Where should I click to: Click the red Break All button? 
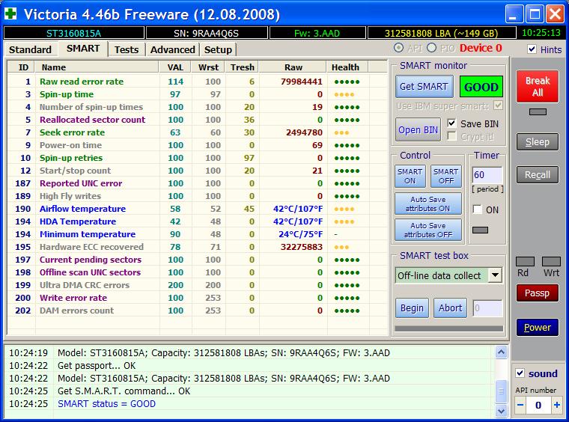point(538,86)
